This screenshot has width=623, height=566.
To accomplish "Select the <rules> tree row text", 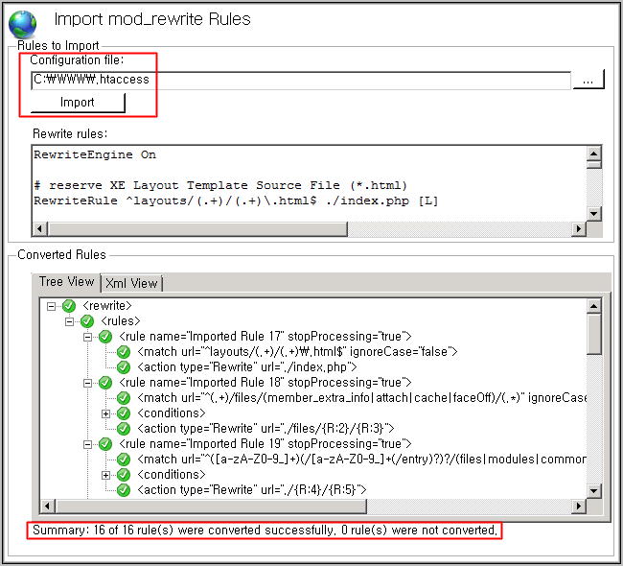I will 121,321.
